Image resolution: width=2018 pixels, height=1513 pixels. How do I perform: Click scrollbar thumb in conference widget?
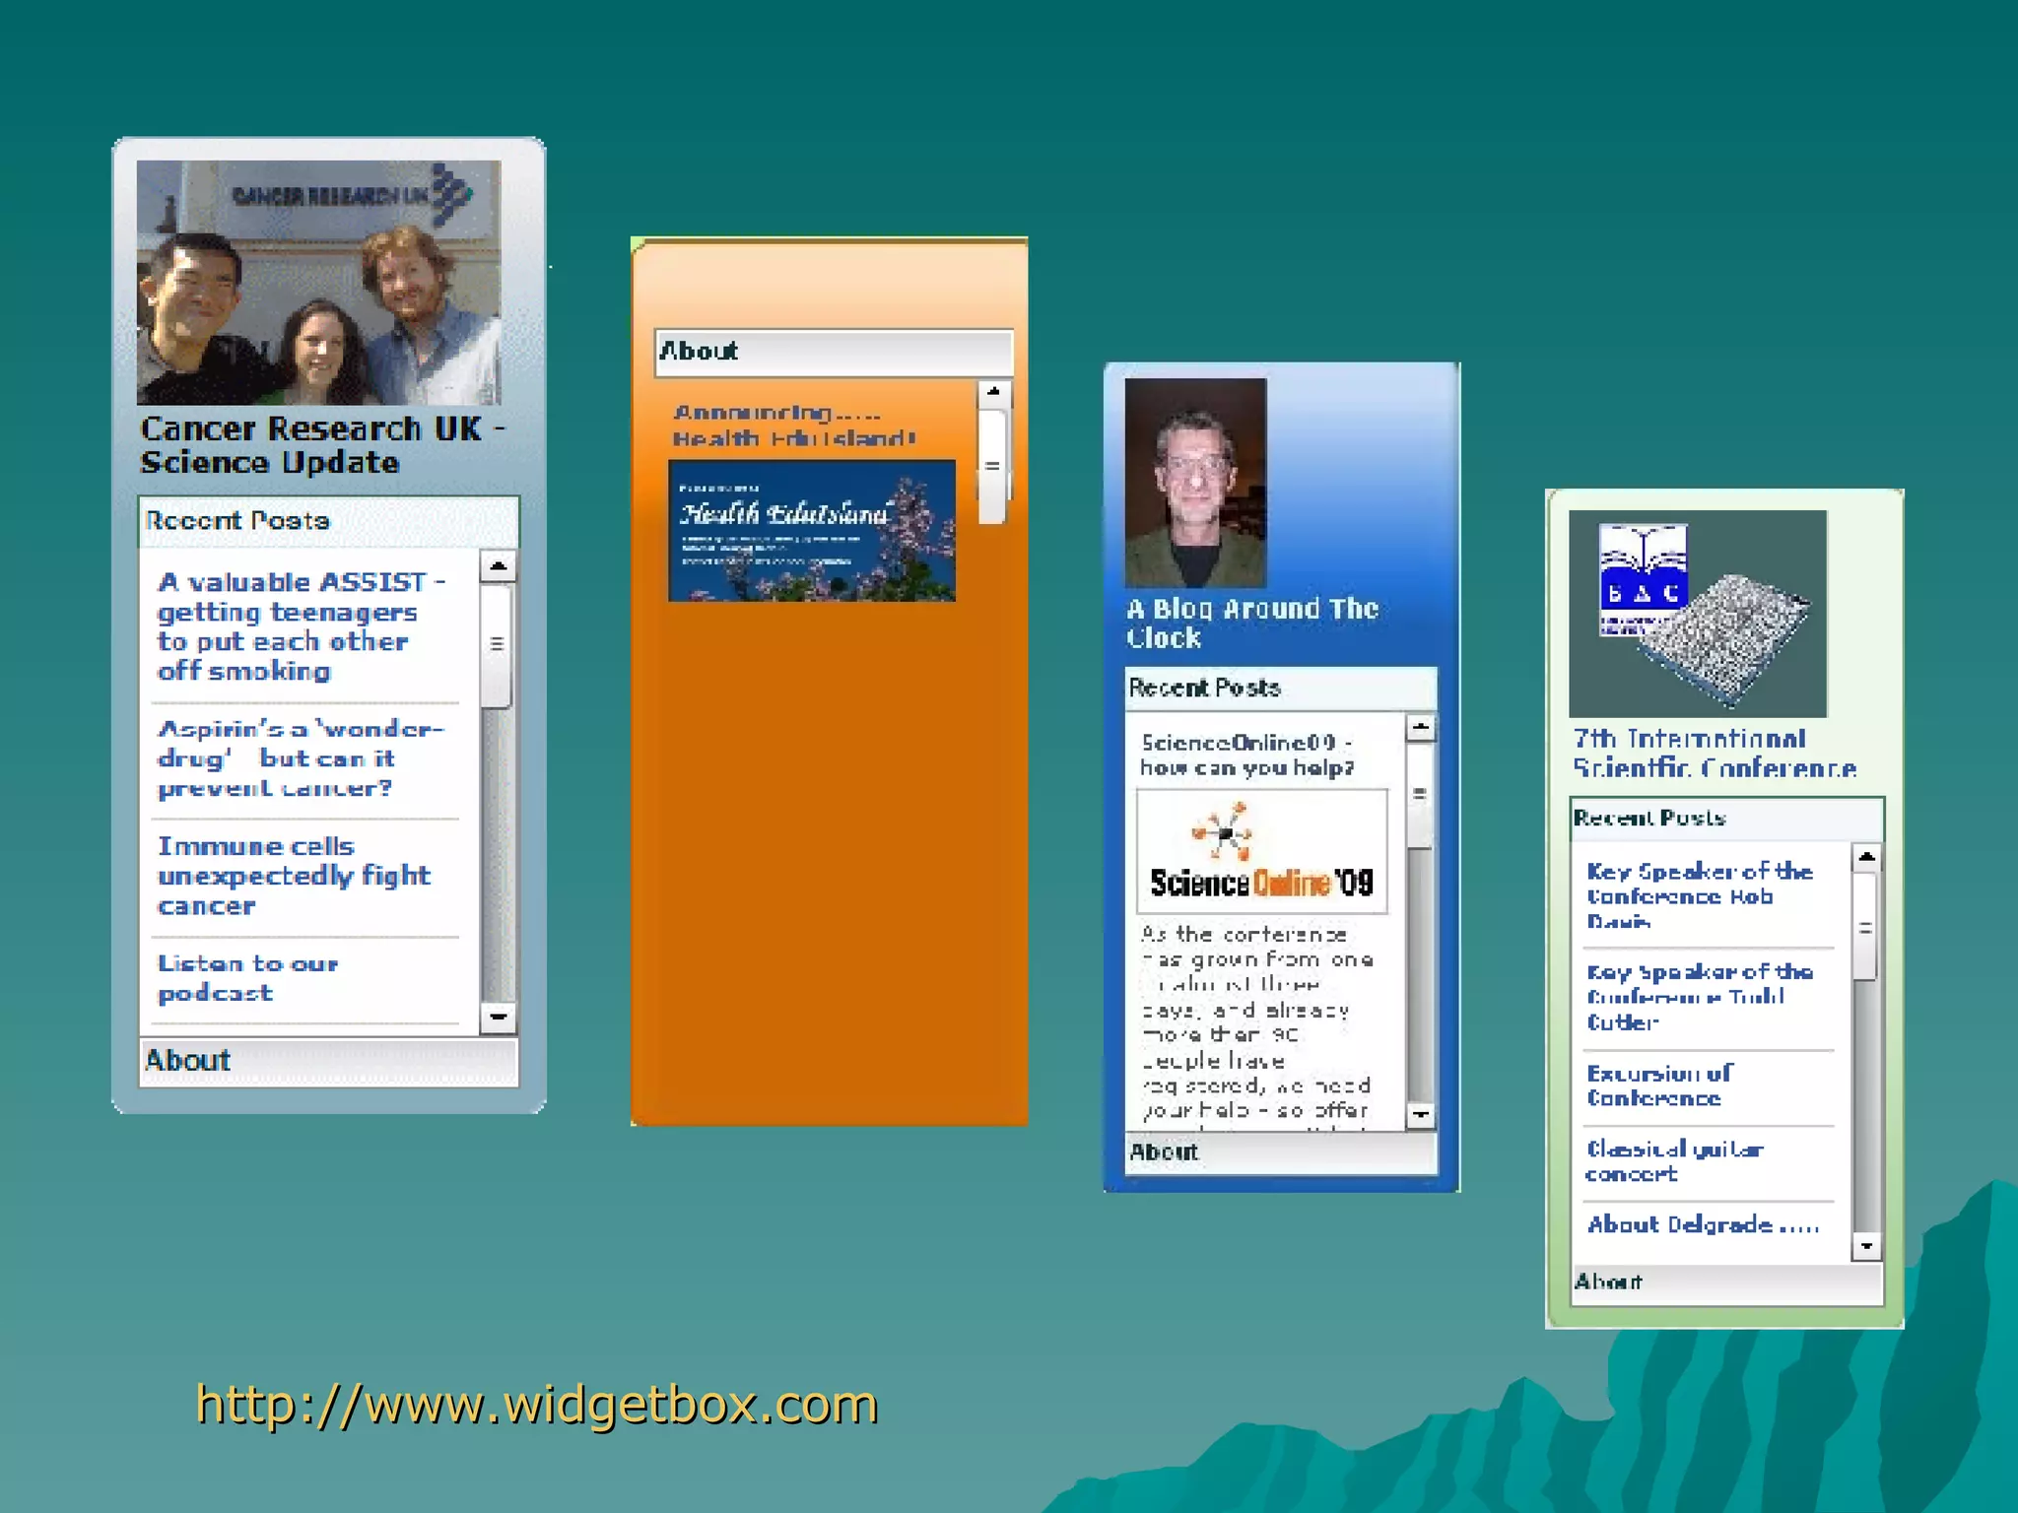coord(1865,928)
